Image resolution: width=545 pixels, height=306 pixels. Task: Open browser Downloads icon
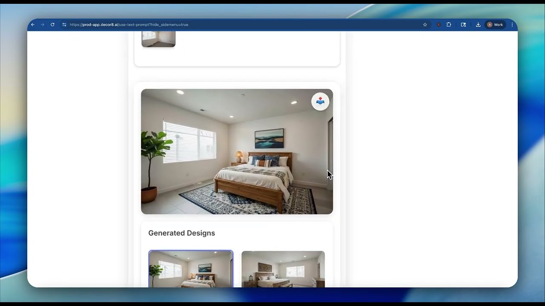pos(478,25)
